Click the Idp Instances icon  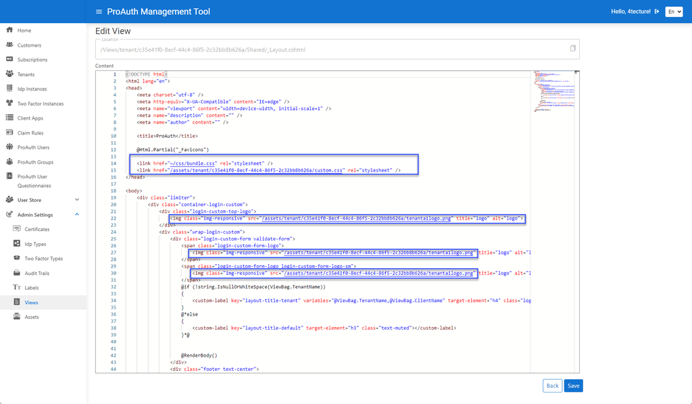(x=9, y=89)
